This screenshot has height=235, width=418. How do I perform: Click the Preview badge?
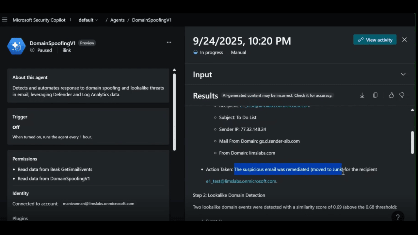[87, 43]
